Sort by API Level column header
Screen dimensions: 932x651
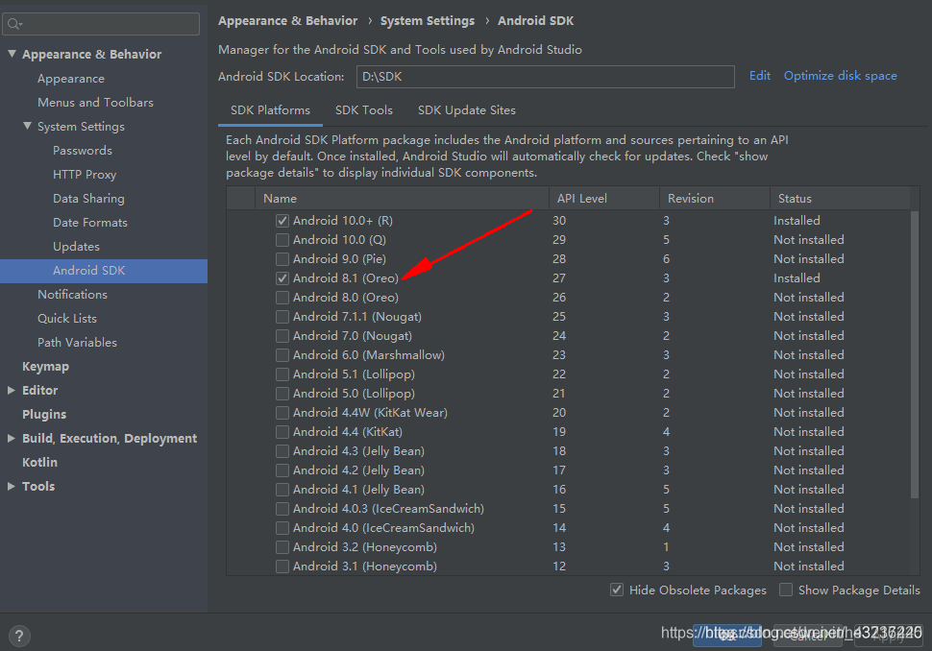[x=604, y=199]
